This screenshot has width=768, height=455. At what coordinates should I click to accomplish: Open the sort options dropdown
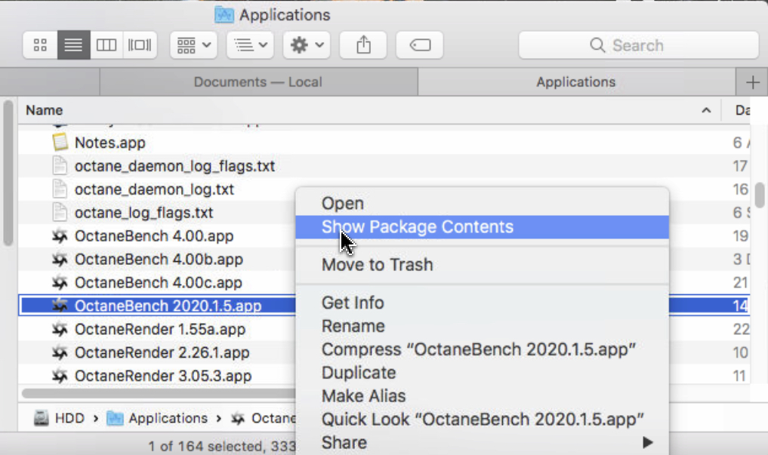click(x=251, y=45)
